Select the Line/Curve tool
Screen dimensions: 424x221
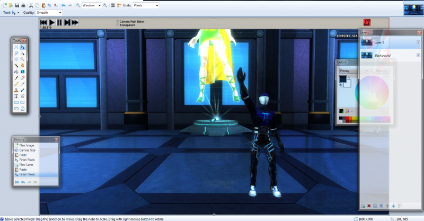coord(22,96)
